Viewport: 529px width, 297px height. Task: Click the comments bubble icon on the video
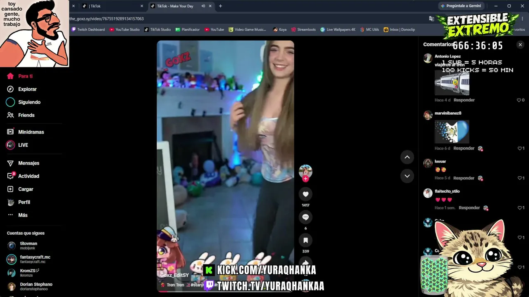305,217
